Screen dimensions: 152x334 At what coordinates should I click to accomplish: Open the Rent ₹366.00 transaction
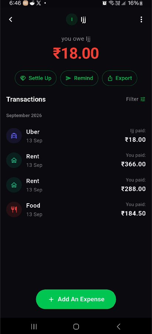click(x=76, y=160)
